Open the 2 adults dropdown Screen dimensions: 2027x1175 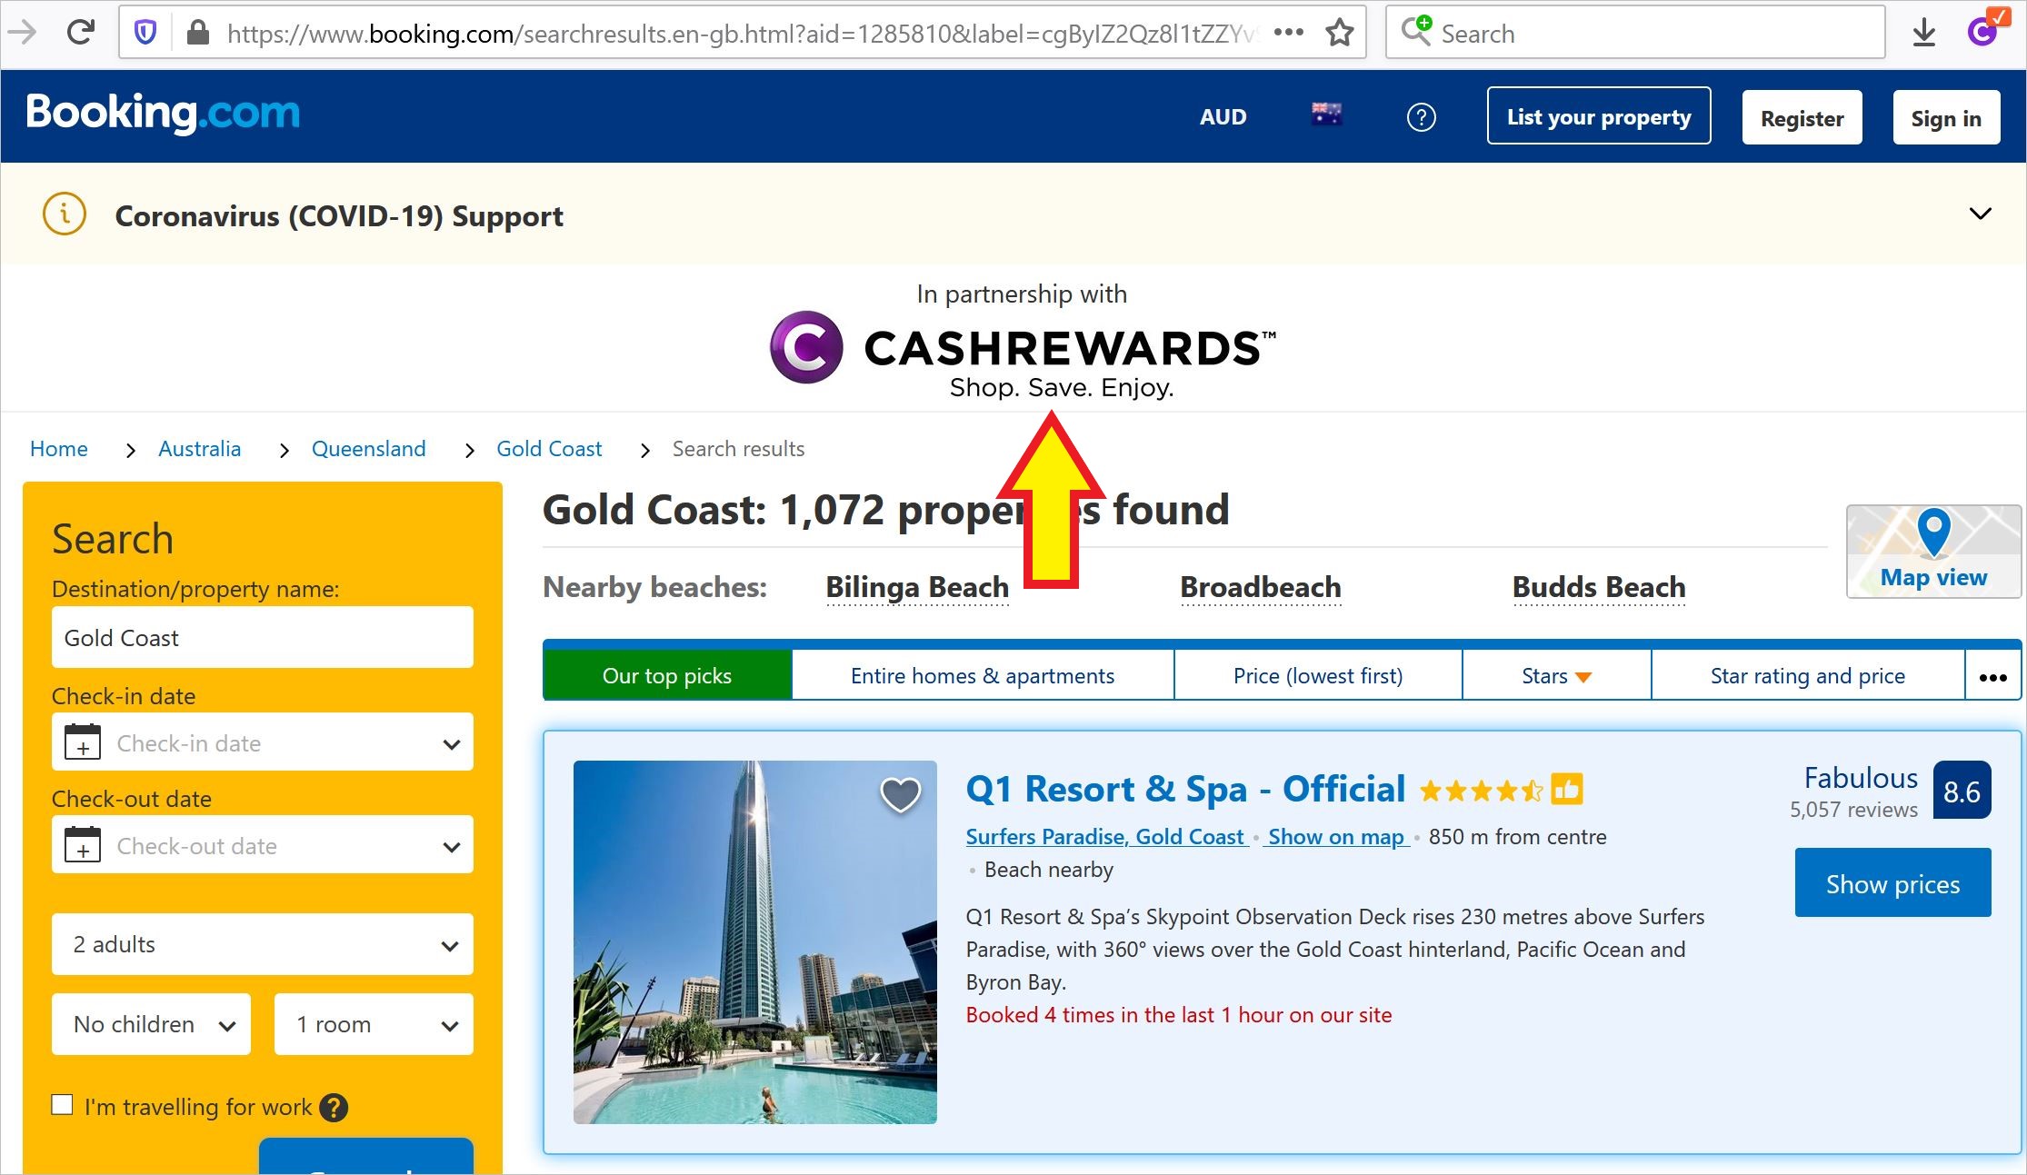click(263, 944)
